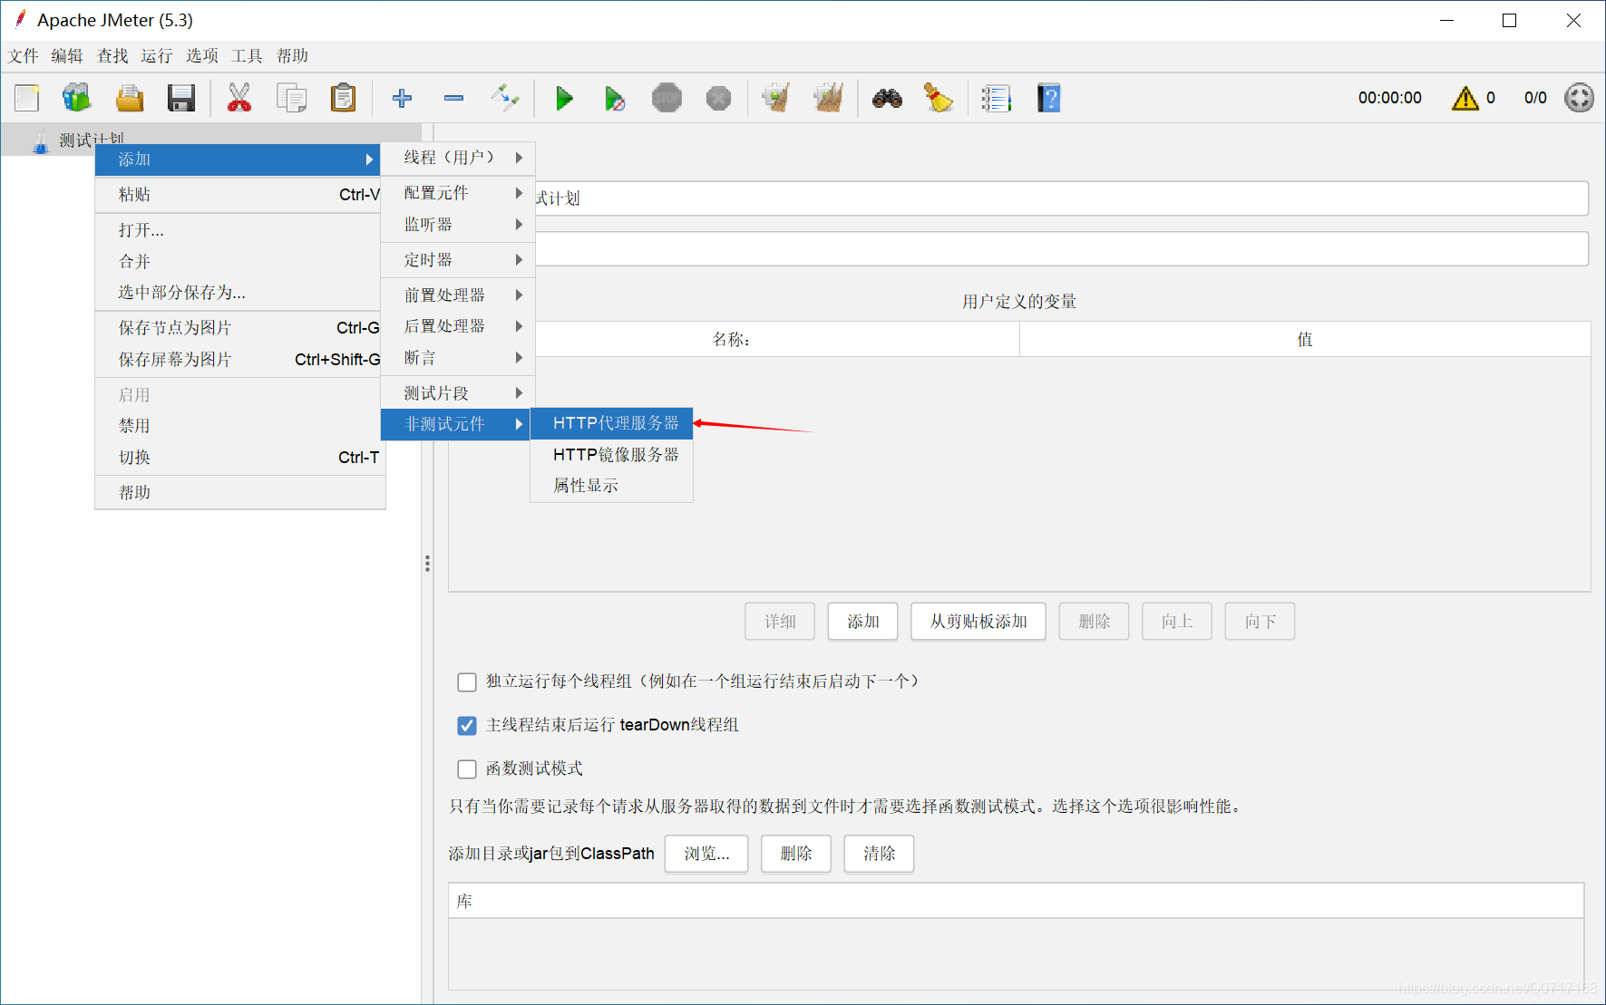Choose 保存节点为图片 in context menu

point(238,328)
